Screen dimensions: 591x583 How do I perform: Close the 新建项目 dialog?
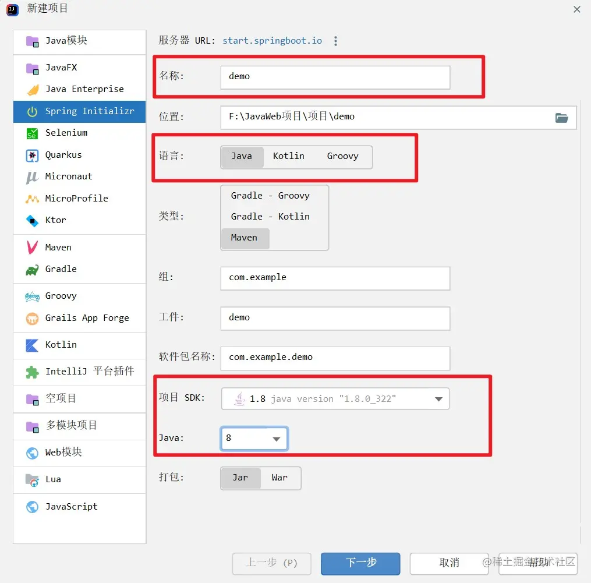[576, 9]
